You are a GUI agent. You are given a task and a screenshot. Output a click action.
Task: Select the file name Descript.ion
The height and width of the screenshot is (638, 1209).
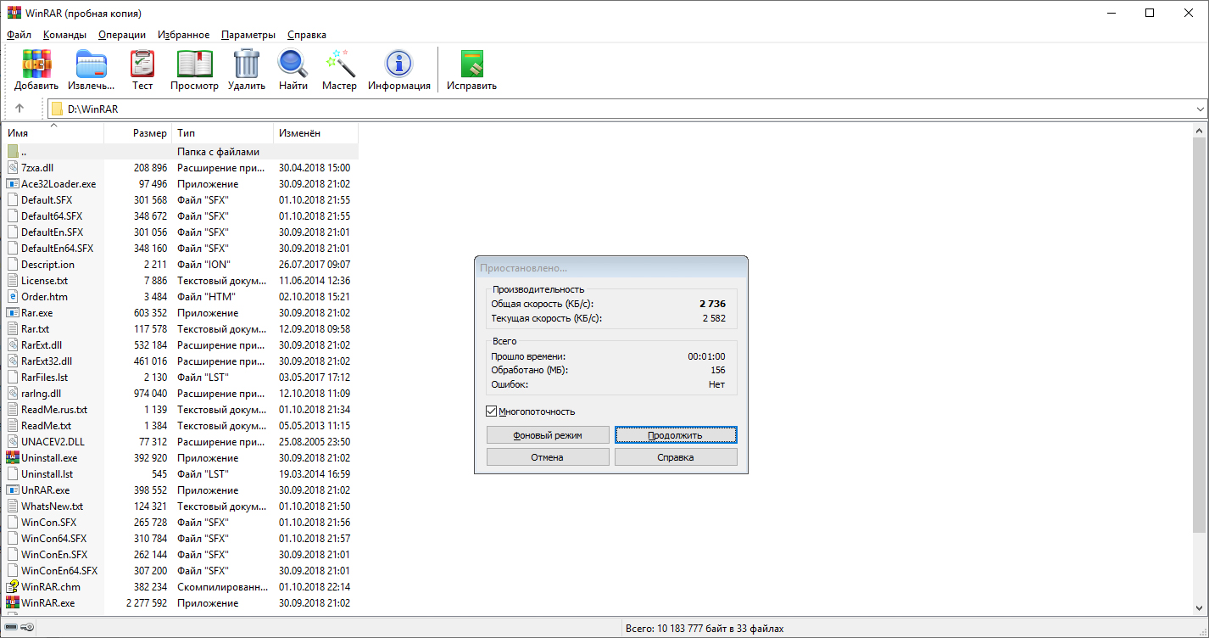tap(47, 265)
